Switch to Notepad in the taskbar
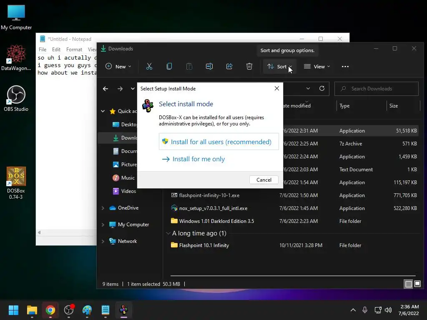This screenshot has width=427, height=320. [105, 310]
